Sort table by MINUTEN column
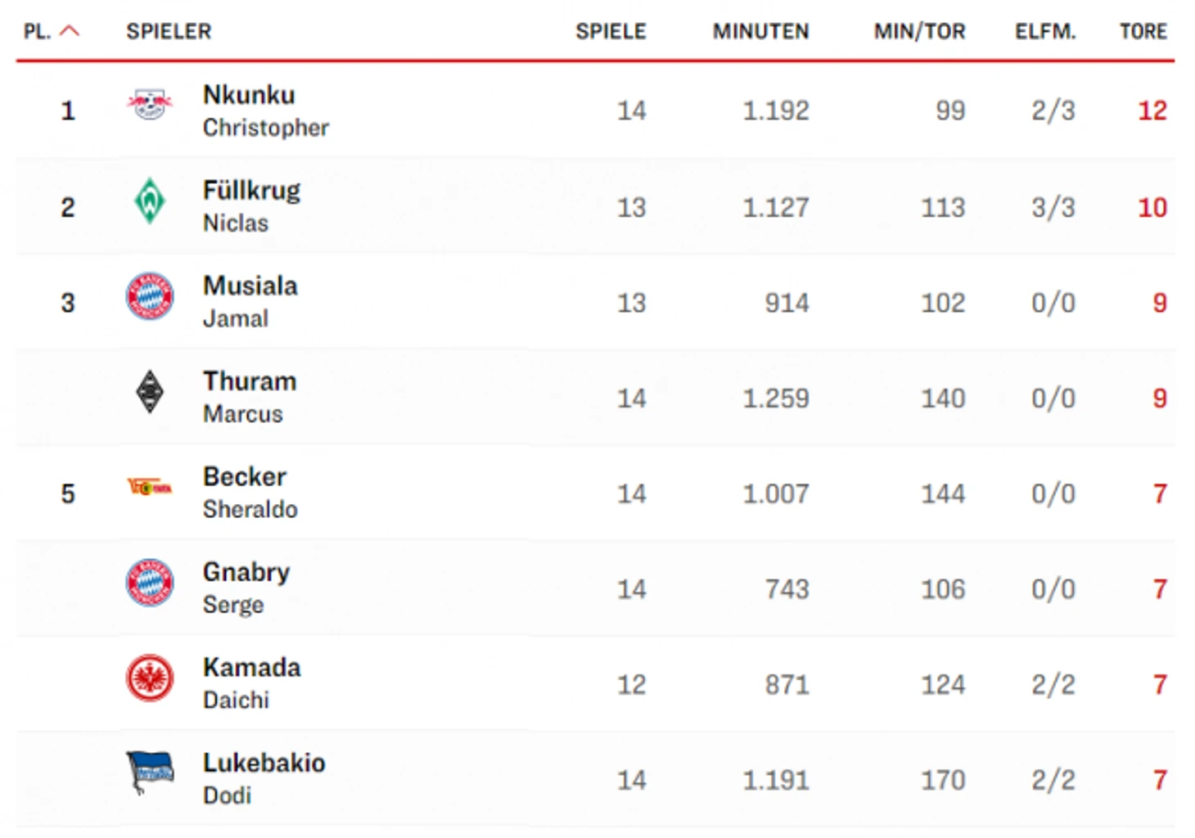This screenshot has height=838, width=1195. (x=760, y=31)
